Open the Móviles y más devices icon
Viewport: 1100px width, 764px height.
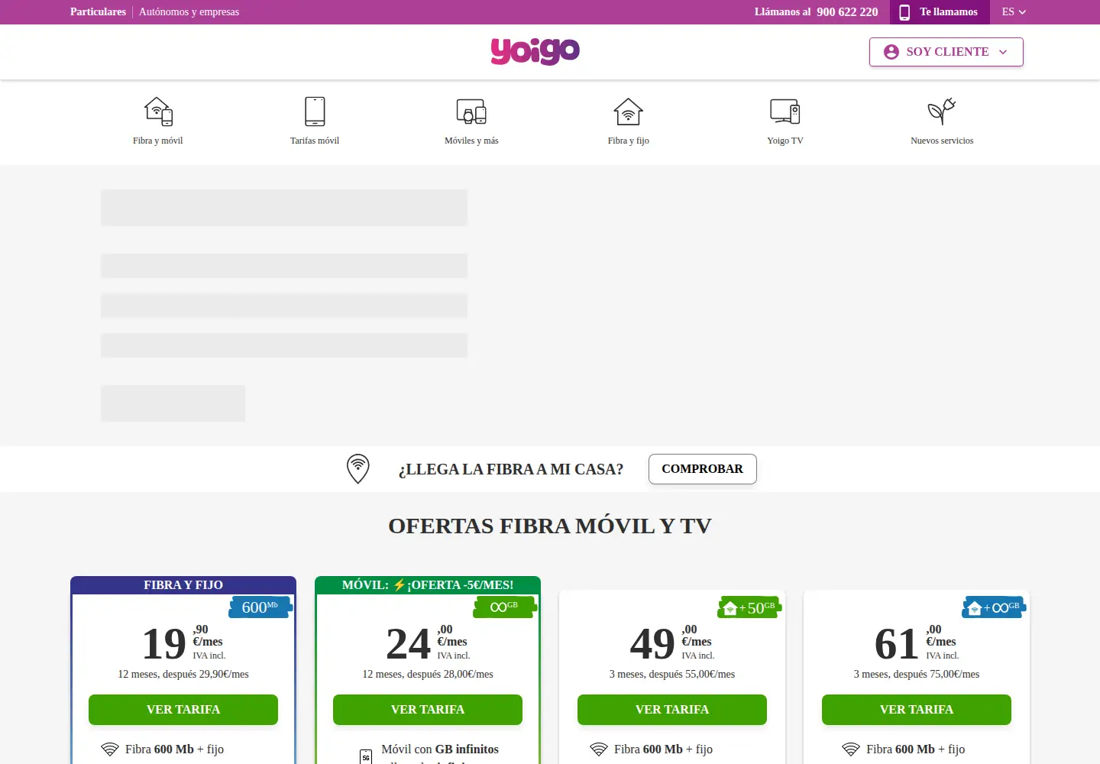click(471, 112)
